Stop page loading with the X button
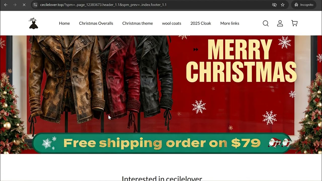The image size is (322, 181). [24, 5]
